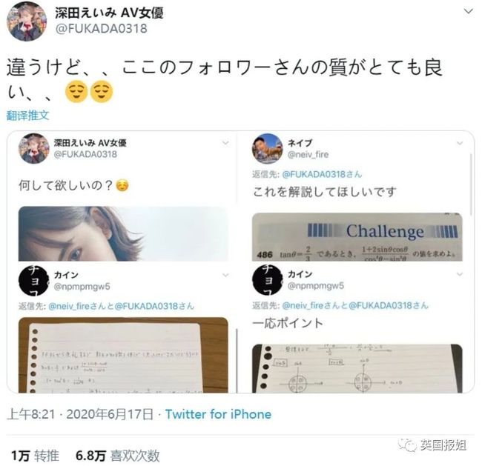Click the 翻译推文 translate link
Image resolution: width=482 pixels, height=466 pixels.
coord(27,116)
